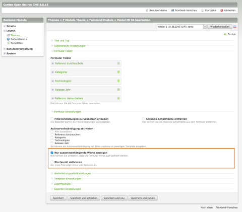Click the green Zurück arrow icon

pyautogui.click(x=225, y=34)
